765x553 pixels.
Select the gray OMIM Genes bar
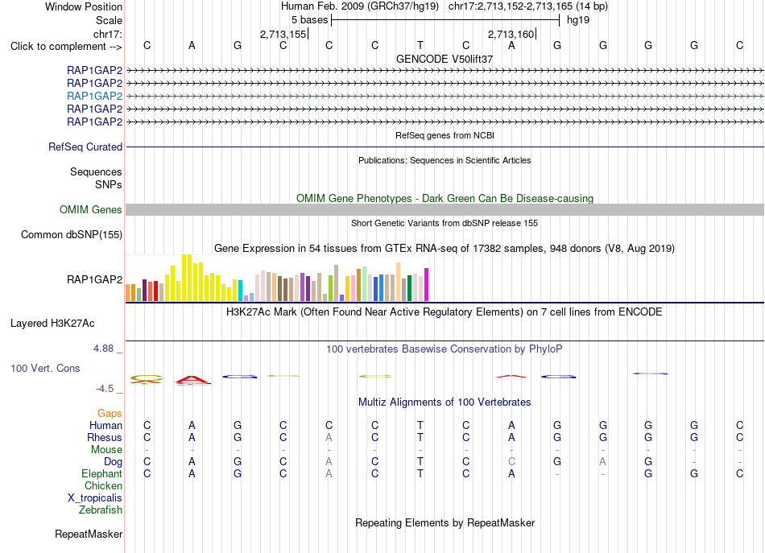tap(445, 210)
